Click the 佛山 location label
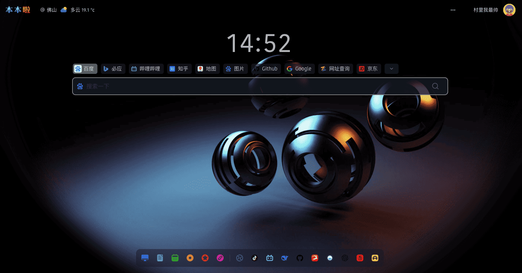The height and width of the screenshot is (273, 522). pyautogui.click(x=52, y=10)
